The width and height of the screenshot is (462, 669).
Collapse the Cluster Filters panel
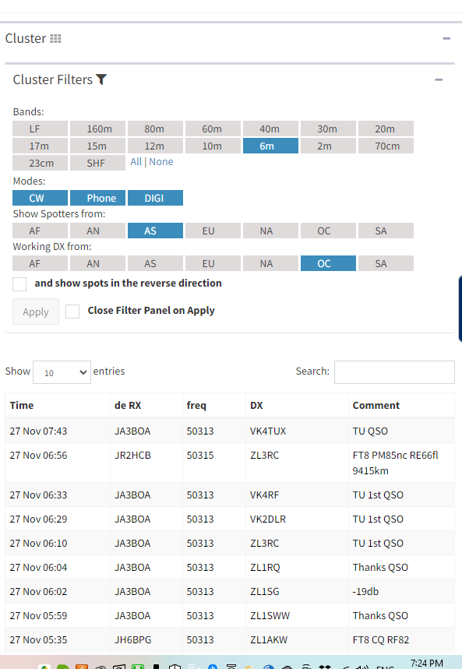point(439,79)
